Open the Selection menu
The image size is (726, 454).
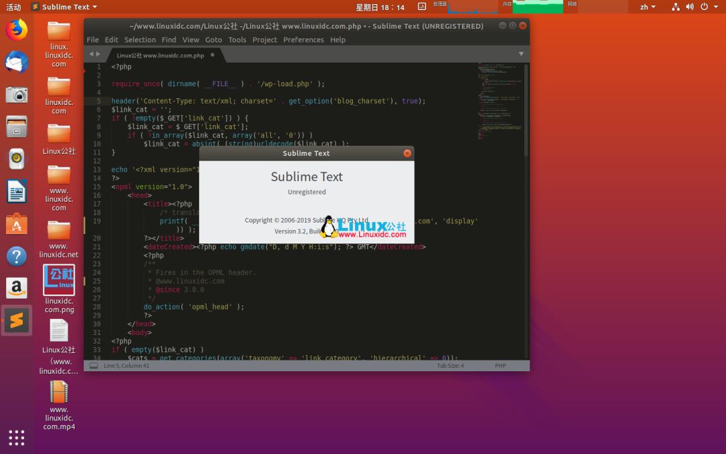140,40
